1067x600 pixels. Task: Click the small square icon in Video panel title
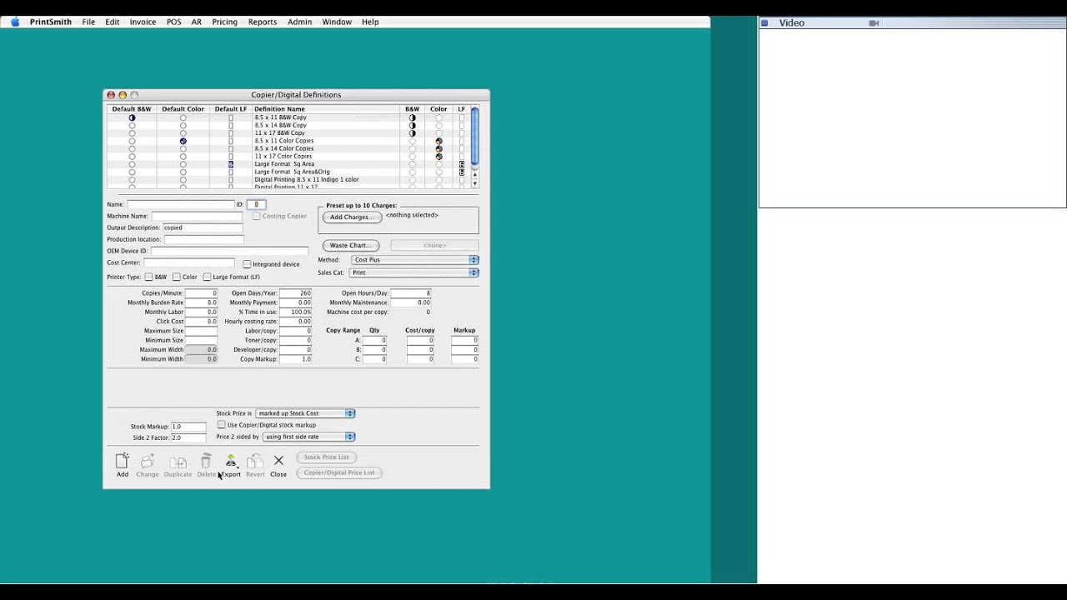pyautogui.click(x=764, y=23)
